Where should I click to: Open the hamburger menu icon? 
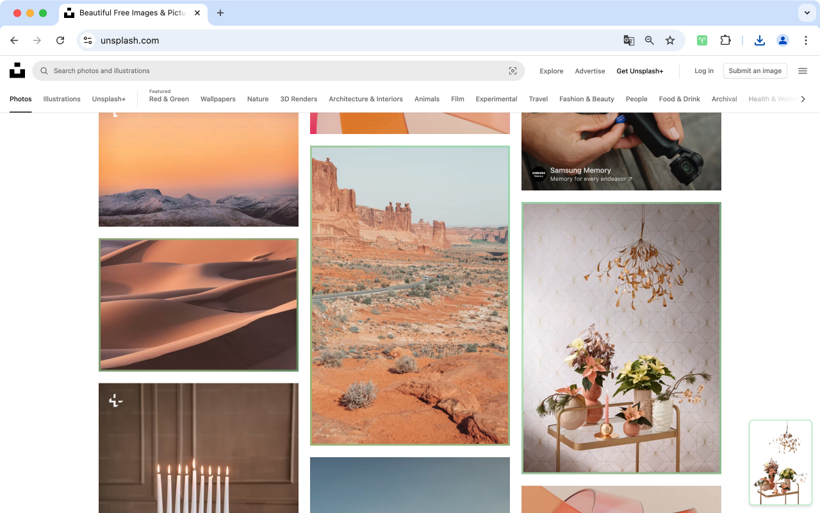pos(802,71)
